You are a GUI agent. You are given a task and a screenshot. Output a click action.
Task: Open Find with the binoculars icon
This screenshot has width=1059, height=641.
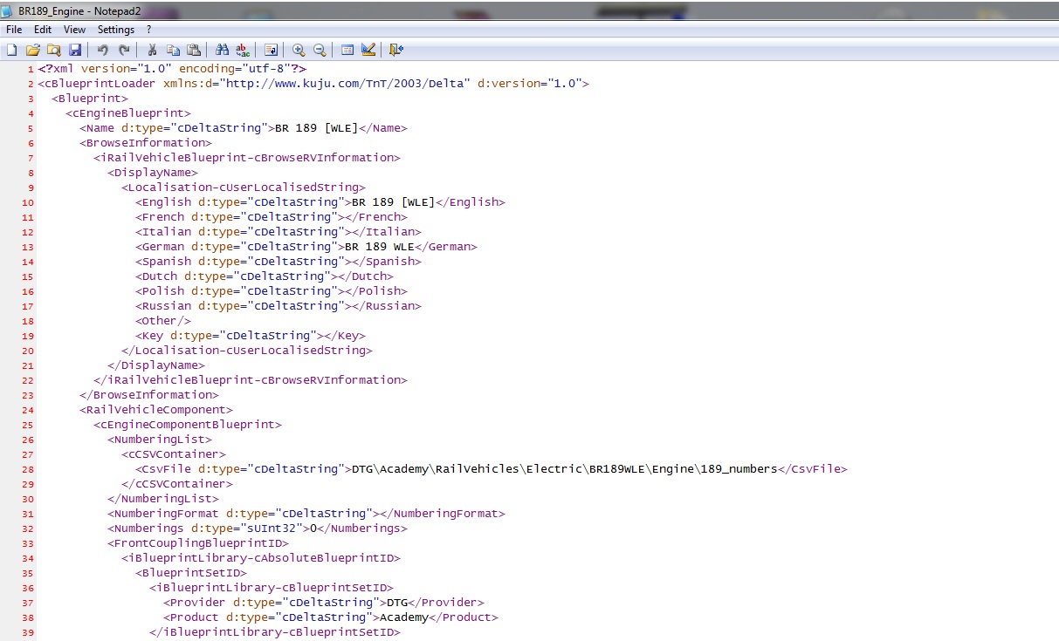tap(222, 50)
